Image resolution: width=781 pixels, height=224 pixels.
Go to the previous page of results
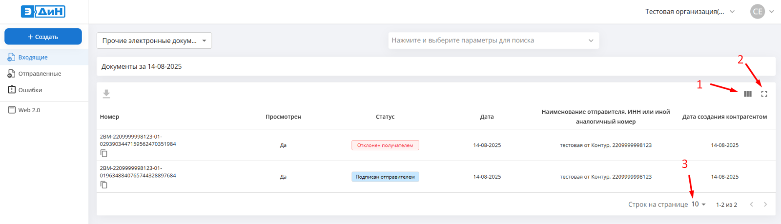(751, 204)
